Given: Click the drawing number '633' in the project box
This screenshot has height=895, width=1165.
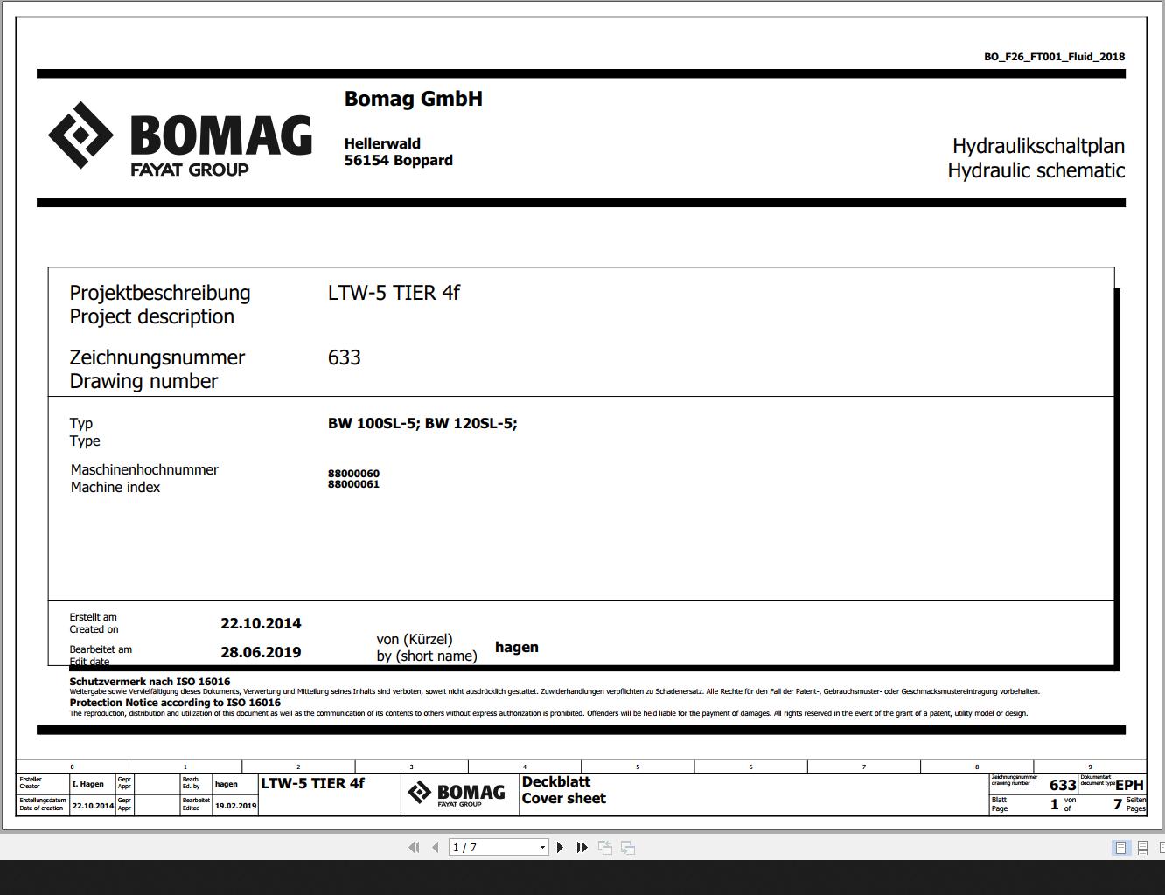Looking at the screenshot, I should click(x=345, y=357).
